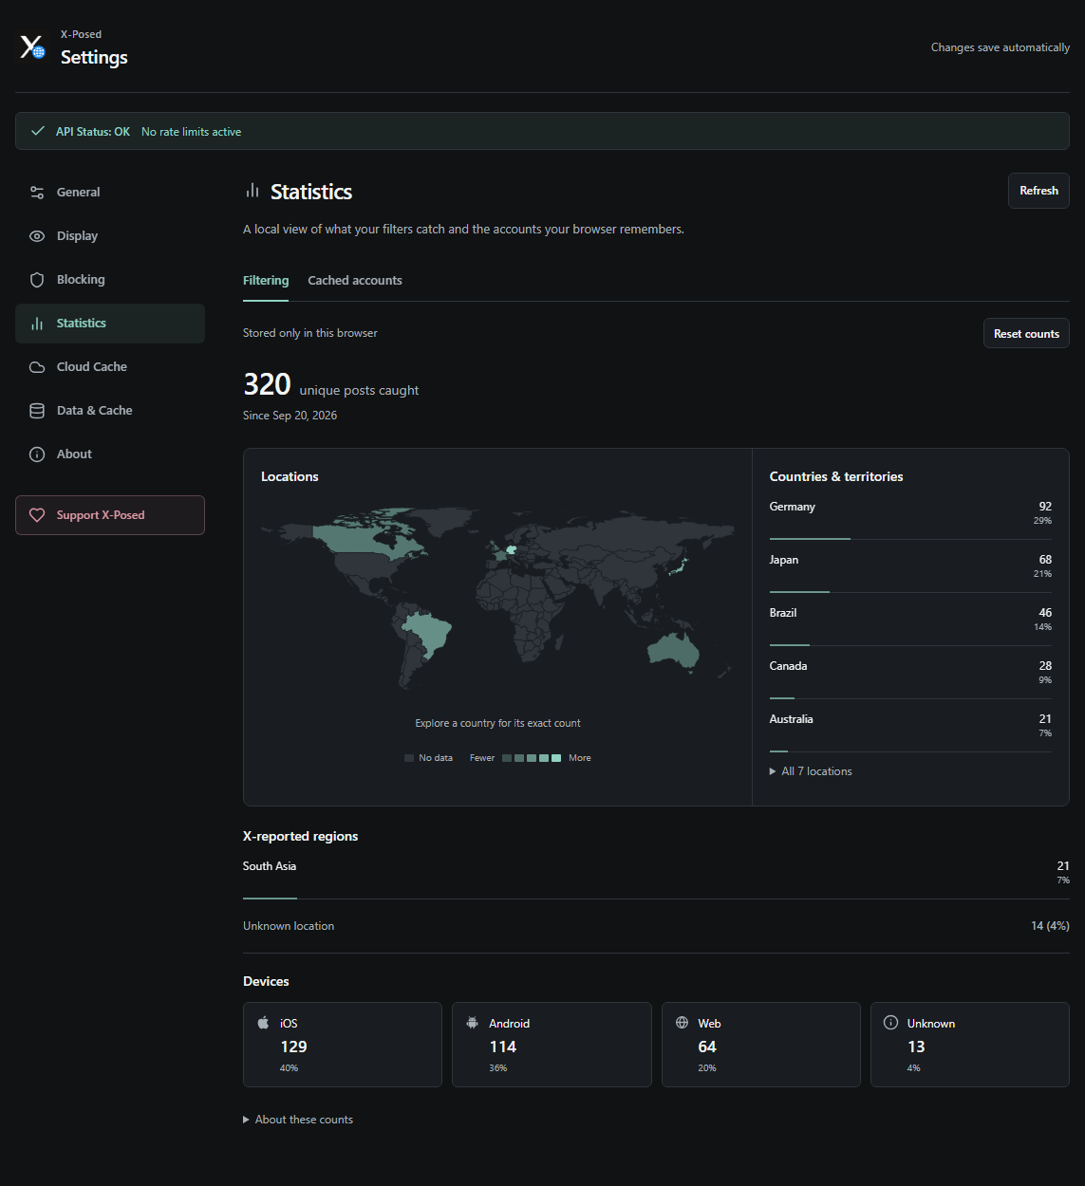
Task: Click '320 unique posts caught' count
Action: (330, 385)
